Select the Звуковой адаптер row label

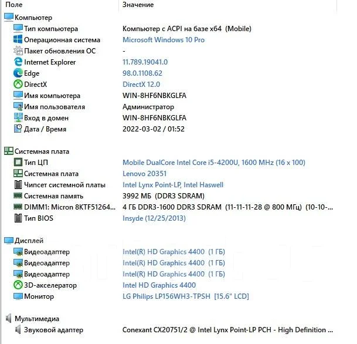coord(53,330)
